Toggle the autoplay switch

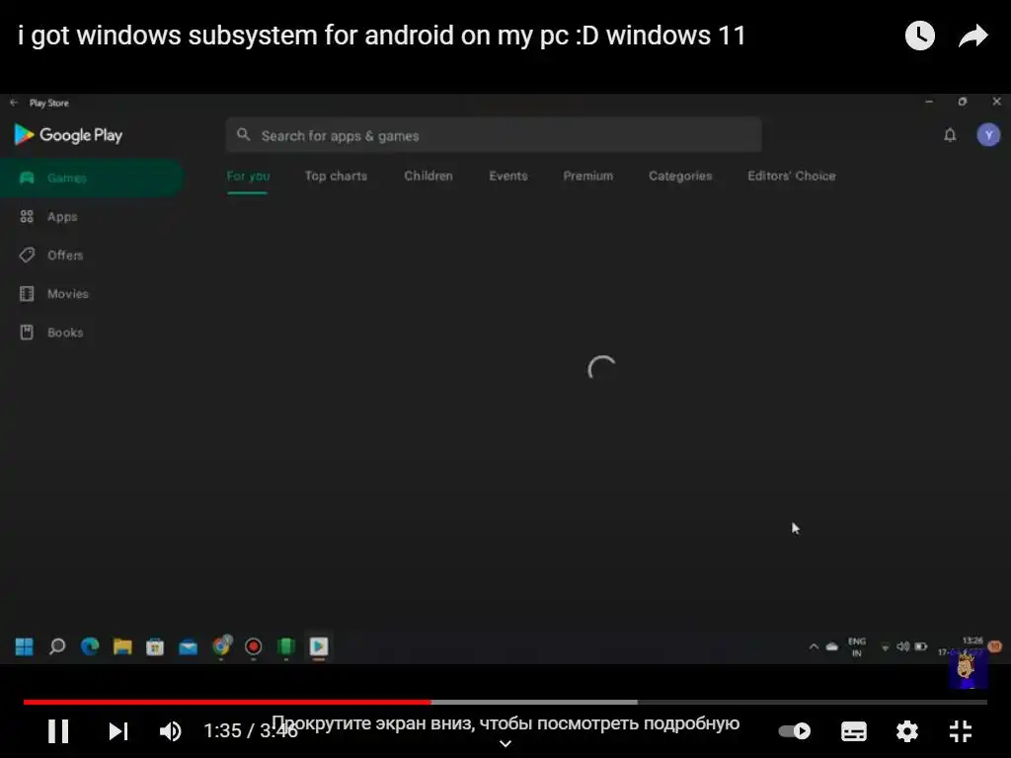(795, 731)
